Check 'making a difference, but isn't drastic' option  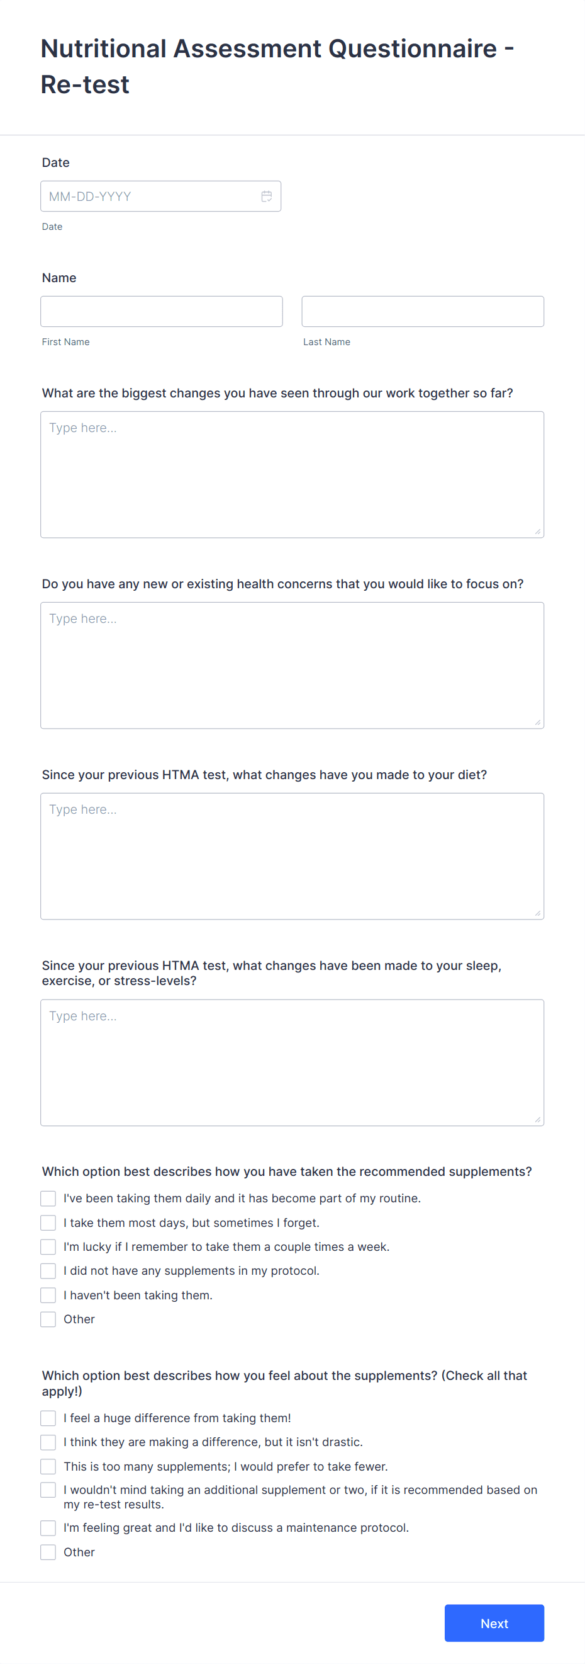pos(48,1442)
